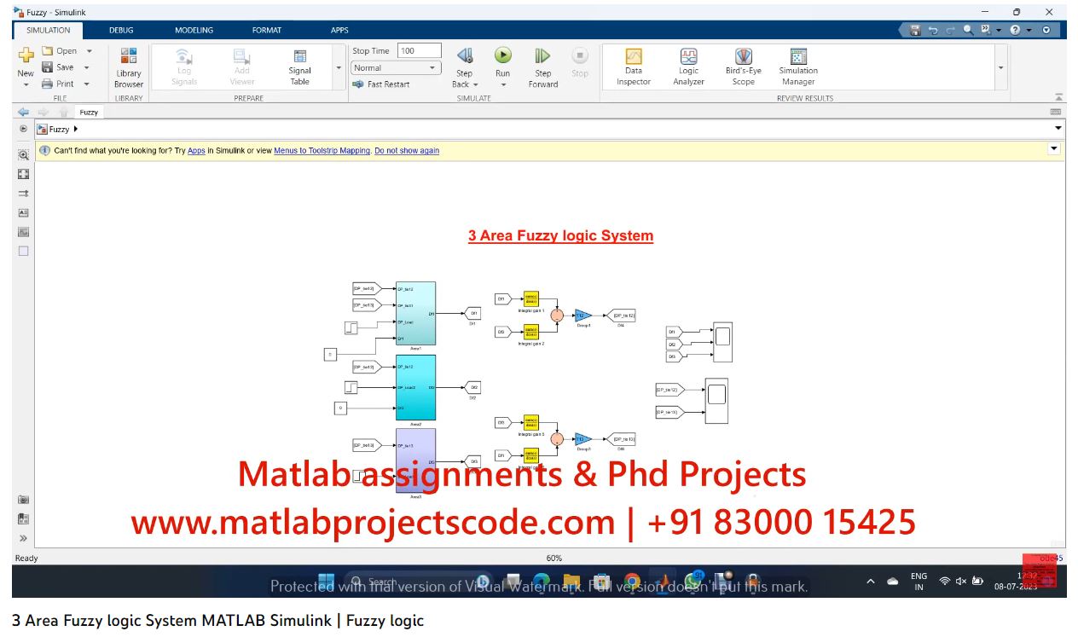Open the Normal simulation mode dropdown

coord(397,68)
